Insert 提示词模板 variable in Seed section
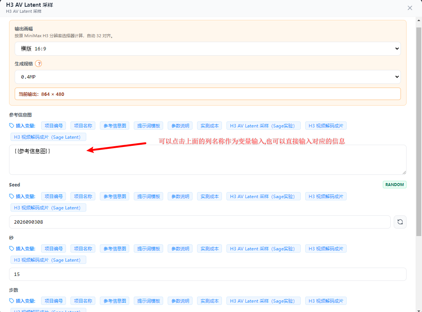The image size is (422, 312). (x=148, y=196)
